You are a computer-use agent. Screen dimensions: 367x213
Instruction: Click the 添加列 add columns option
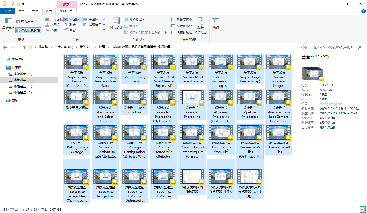point(133,26)
